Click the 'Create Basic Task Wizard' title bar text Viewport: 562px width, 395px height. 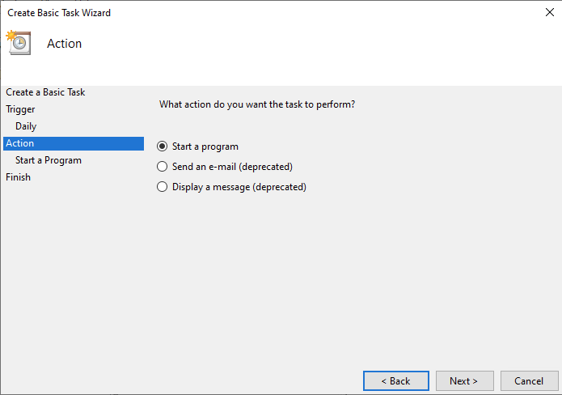pos(59,13)
